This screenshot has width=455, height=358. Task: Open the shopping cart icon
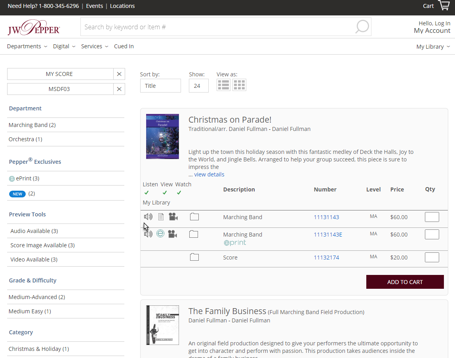[x=444, y=5]
